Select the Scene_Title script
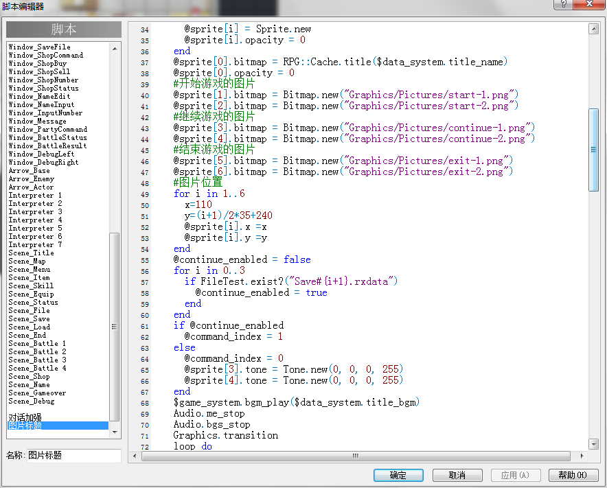607x488 pixels. point(32,253)
